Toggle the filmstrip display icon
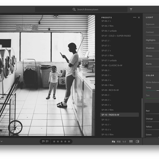The image size is (159, 159). point(131,142)
